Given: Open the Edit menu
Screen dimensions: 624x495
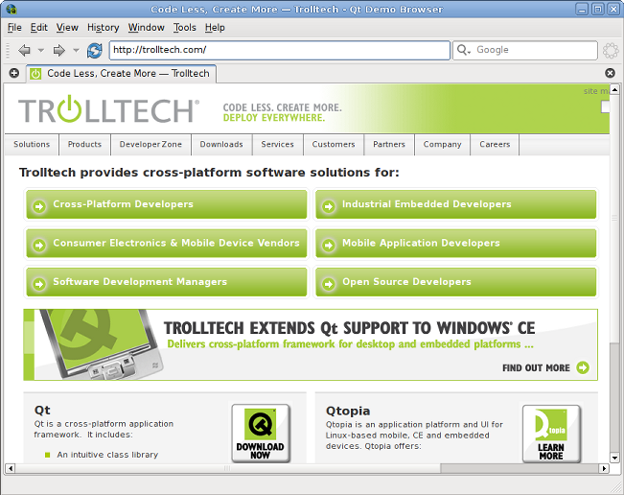Looking at the screenshot, I should pyautogui.click(x=39, y=28).
